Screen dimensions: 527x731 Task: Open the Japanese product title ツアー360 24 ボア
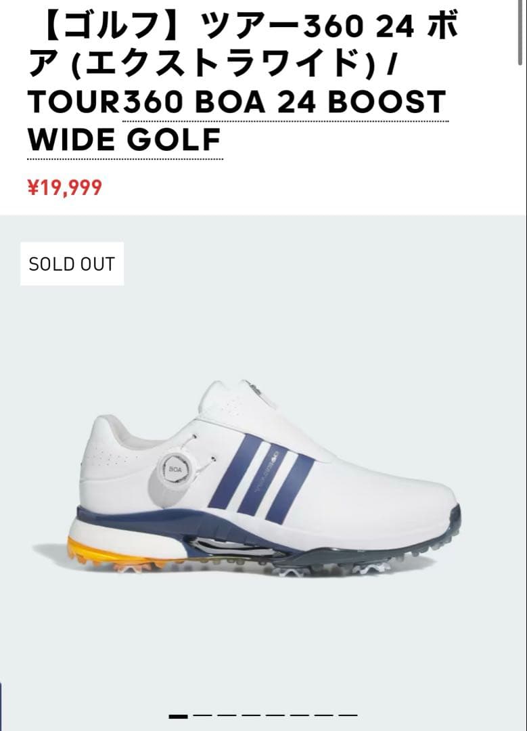click(242, 45)
